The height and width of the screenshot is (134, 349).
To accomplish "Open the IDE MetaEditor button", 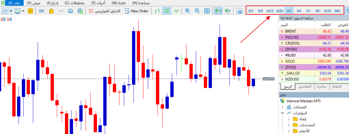I will click(42, 11).
